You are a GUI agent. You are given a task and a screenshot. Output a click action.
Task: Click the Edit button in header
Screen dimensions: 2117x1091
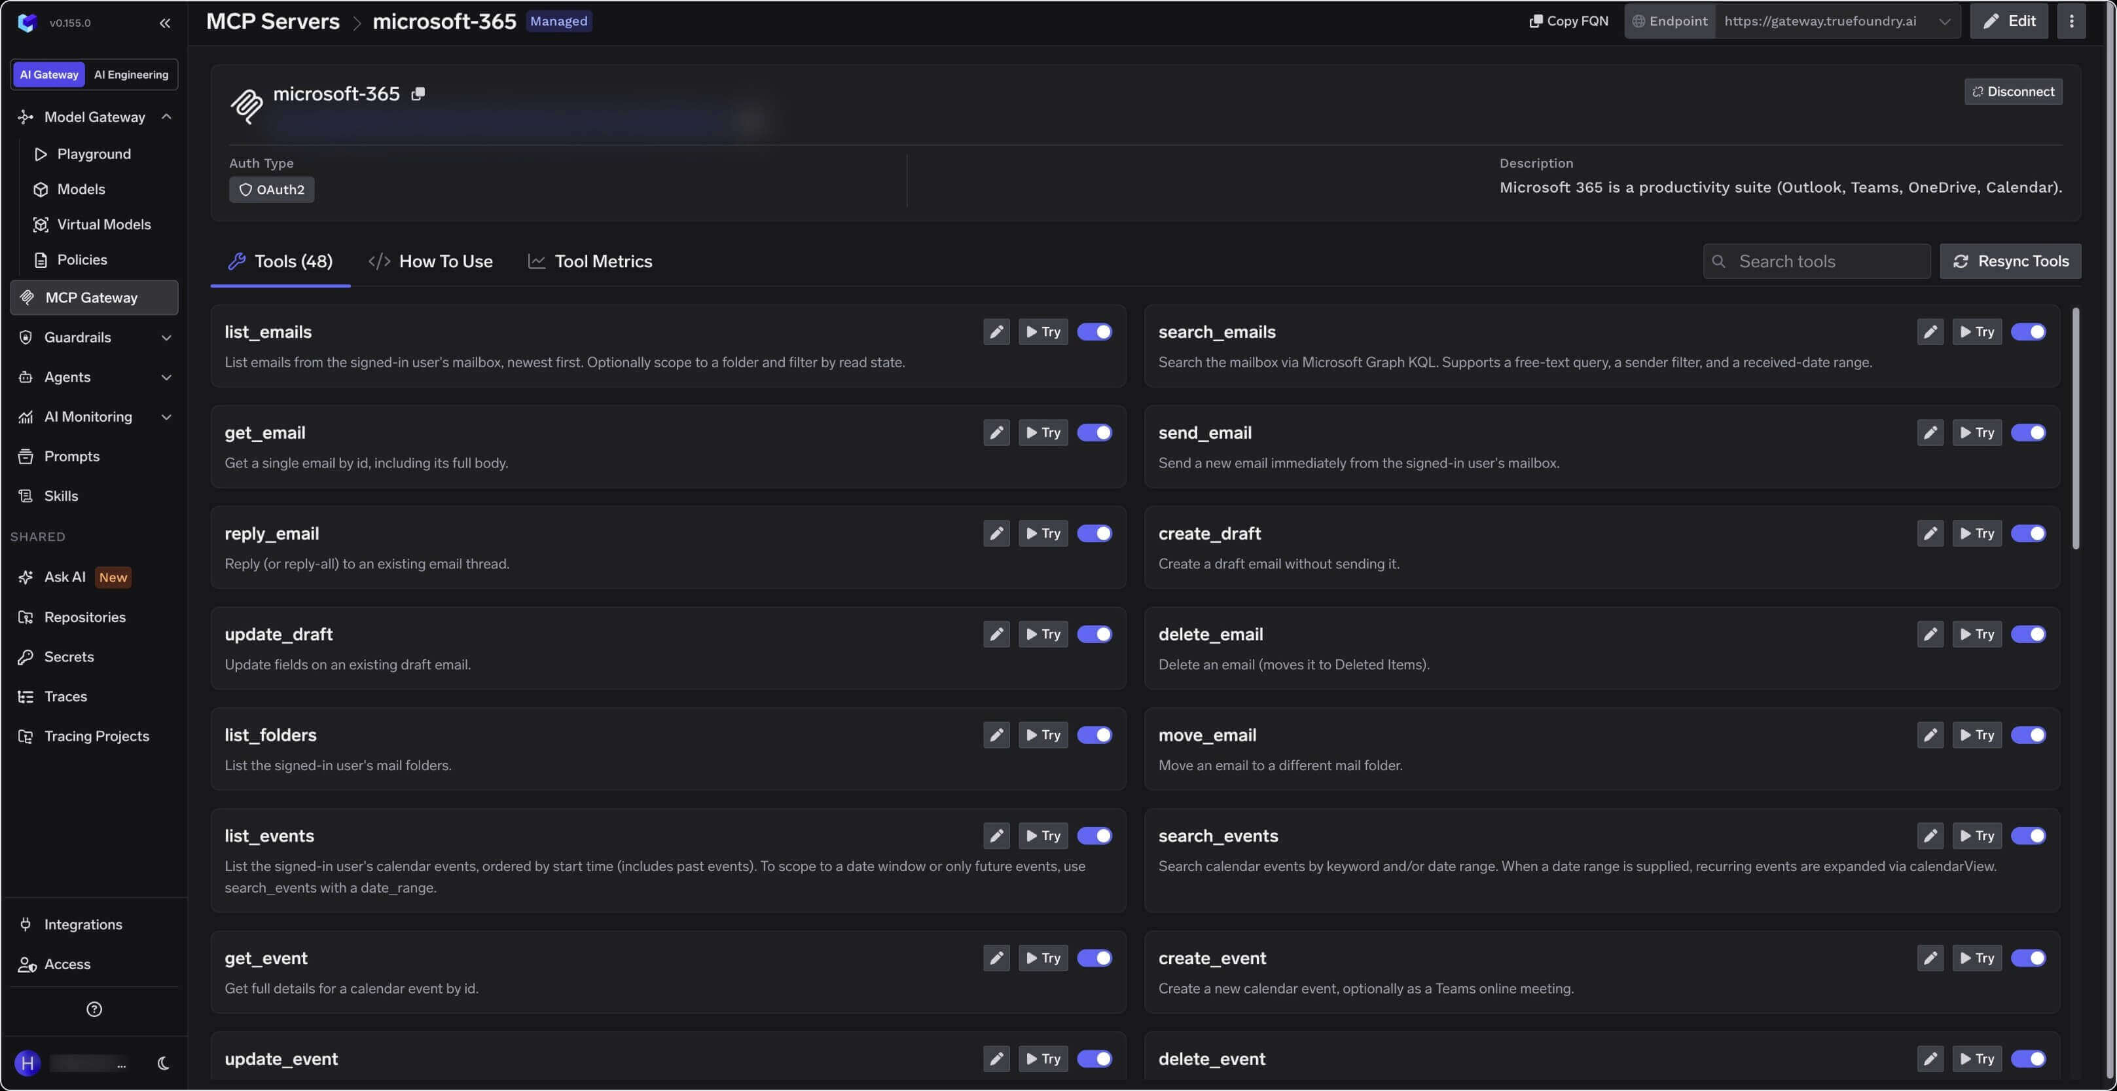click(2008, 22)
